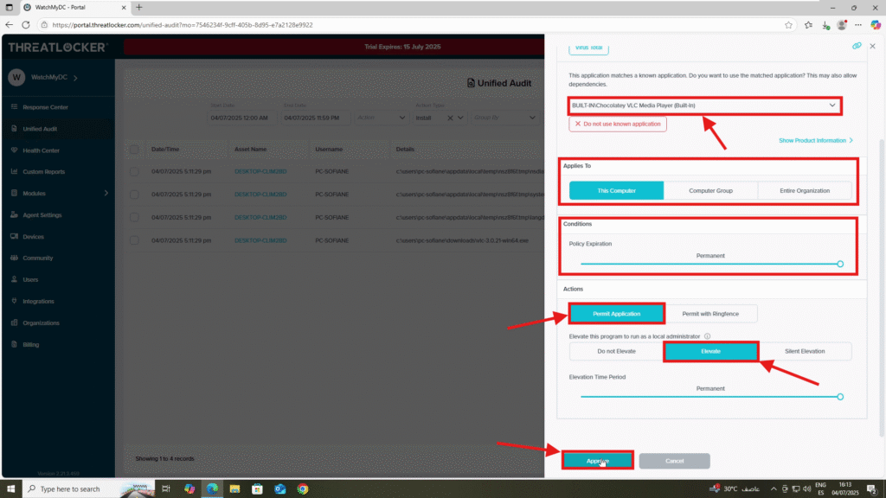
Task: Click the info icon next to Elevate label
Action: point(707,336)
